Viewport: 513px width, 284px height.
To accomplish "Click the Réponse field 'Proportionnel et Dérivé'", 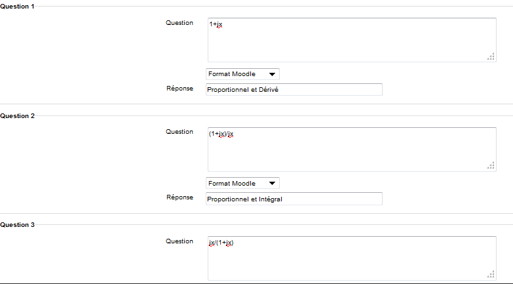I will (x=294, y=90).
